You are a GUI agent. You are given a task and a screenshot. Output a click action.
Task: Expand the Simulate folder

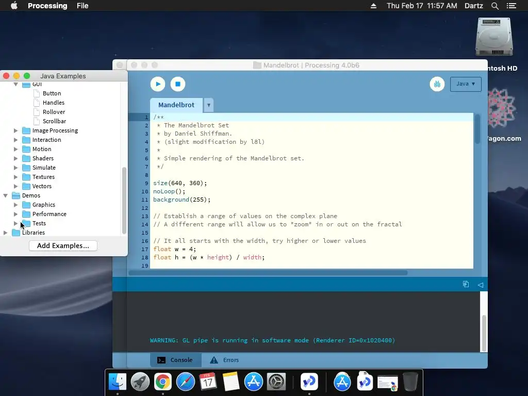tap(16, 168)
